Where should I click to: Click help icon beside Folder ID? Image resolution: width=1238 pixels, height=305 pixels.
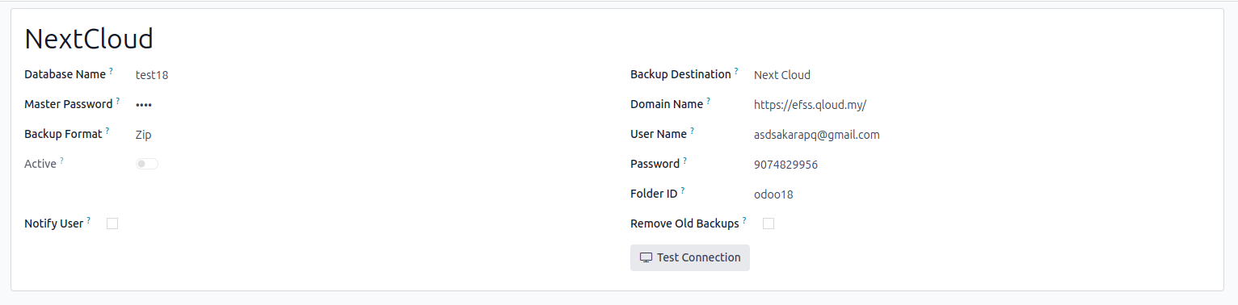coord(683,191)
